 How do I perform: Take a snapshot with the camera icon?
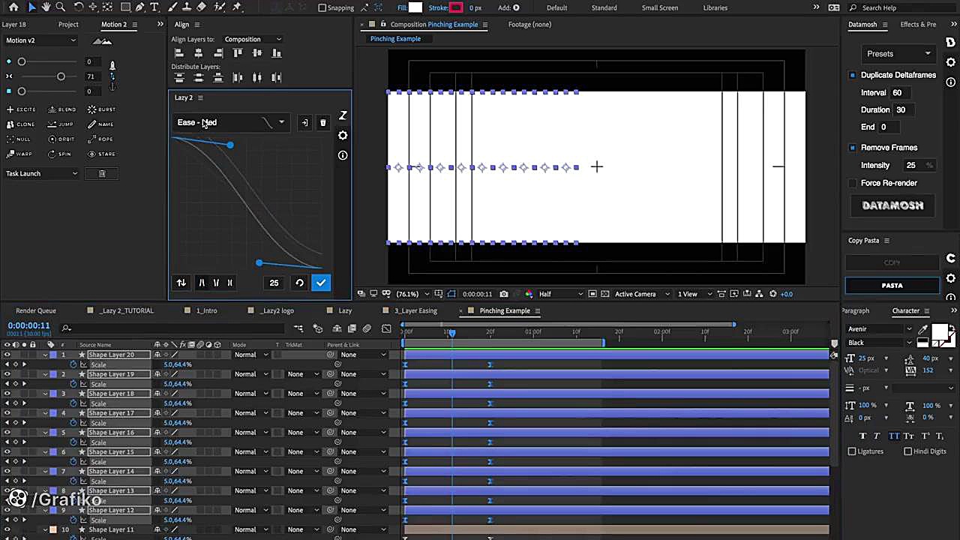(x=504, y=294)
